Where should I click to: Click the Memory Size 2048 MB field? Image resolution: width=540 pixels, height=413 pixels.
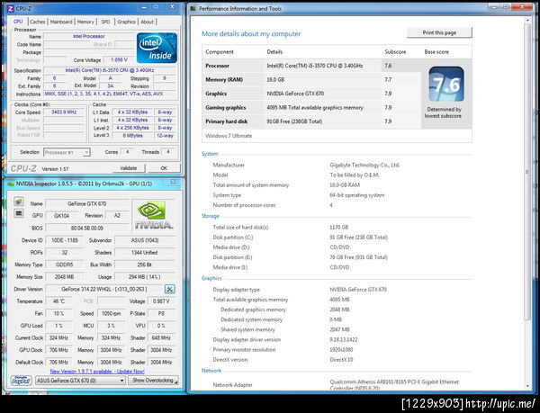tap(65, 277)
